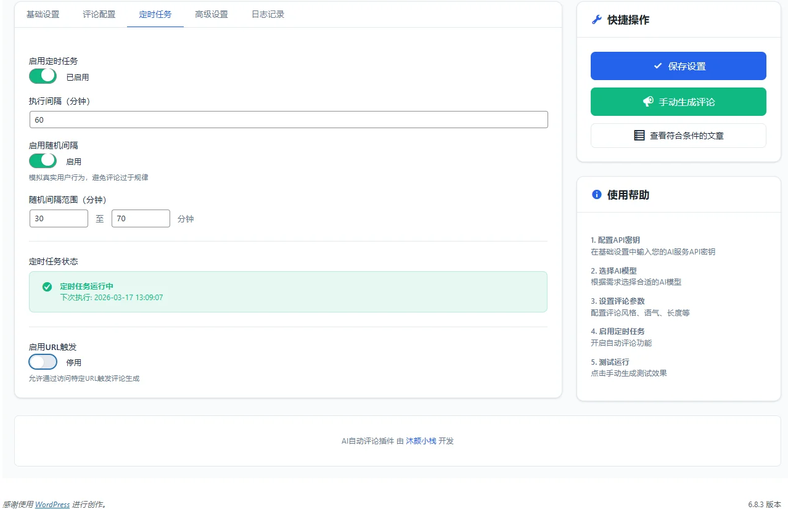Click the green 手动生成评论 button

[x=678, y=102]
